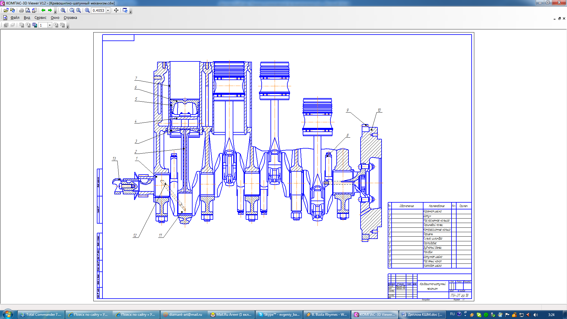
Task: Click the Mail.Ru Agent @ tray icon
Action: (486, 315)
